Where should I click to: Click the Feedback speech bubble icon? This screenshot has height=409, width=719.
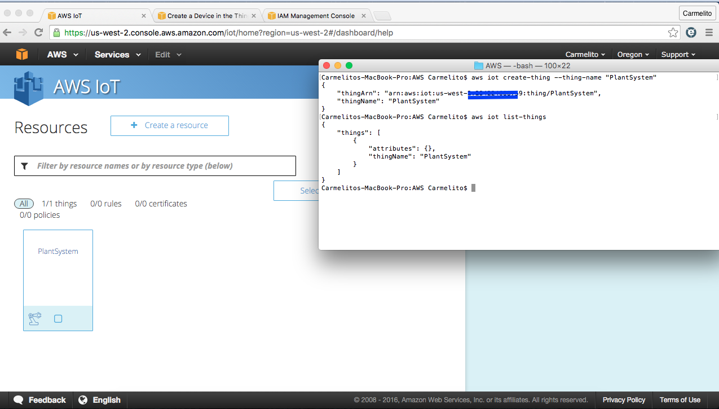pos(19,400)
